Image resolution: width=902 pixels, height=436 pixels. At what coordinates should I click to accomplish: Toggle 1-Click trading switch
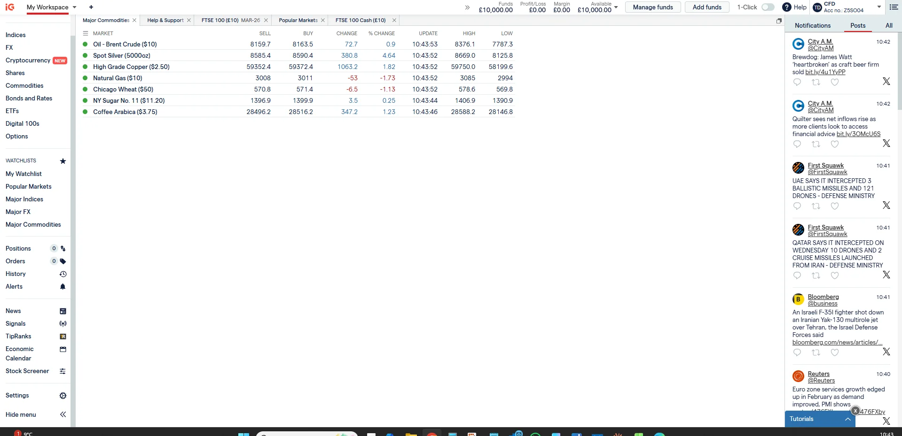tap(768, 7)
